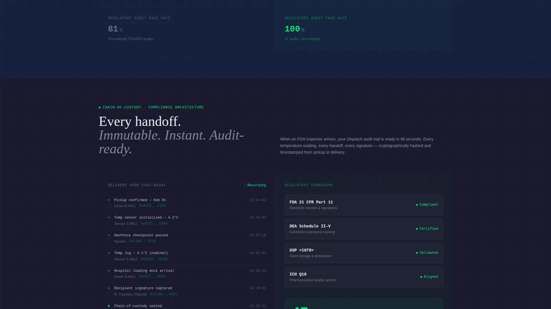Click Electronic records & signatures description
Image resolution: width=551 pixels, height=309 pixels.
click(313, 208)
